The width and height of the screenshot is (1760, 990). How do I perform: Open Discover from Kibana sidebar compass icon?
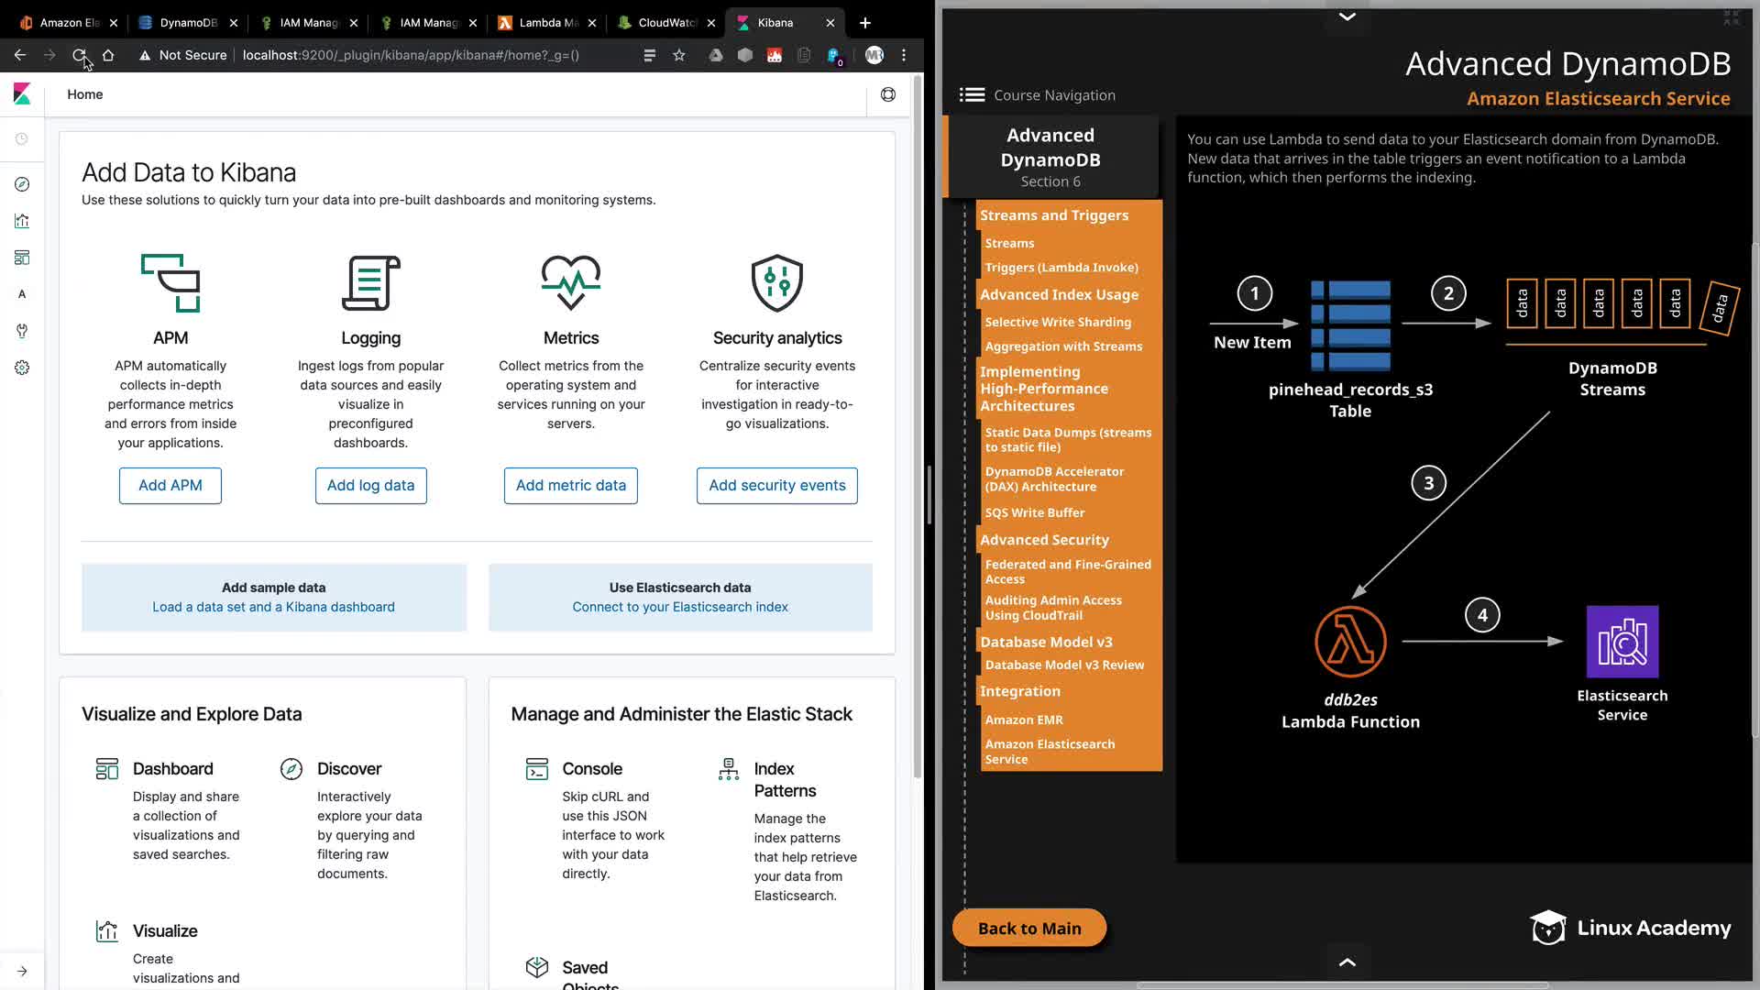[22, 184]
